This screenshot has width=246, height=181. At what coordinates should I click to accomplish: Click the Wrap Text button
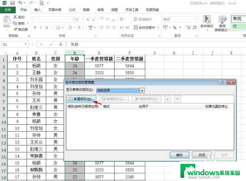(x=143, y=19)
